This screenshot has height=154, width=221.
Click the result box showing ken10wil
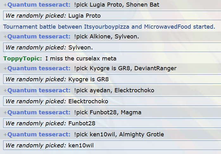tap(111, 145)
